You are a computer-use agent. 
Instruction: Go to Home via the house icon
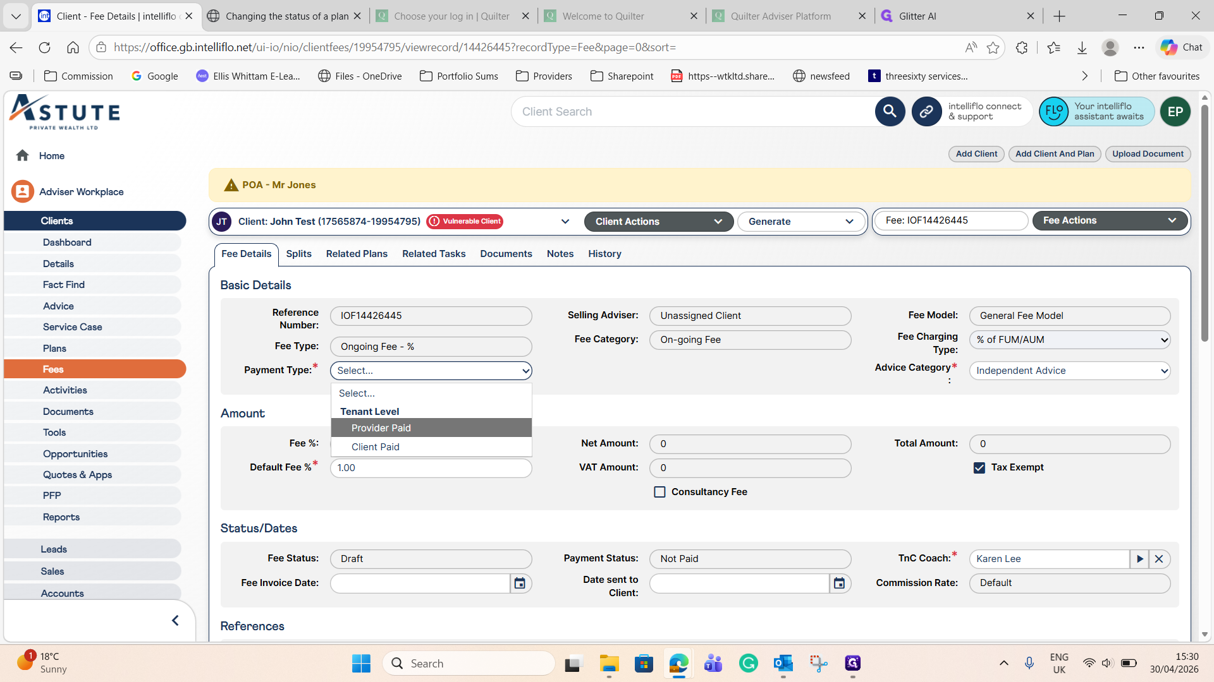click(x=23, y=155)
